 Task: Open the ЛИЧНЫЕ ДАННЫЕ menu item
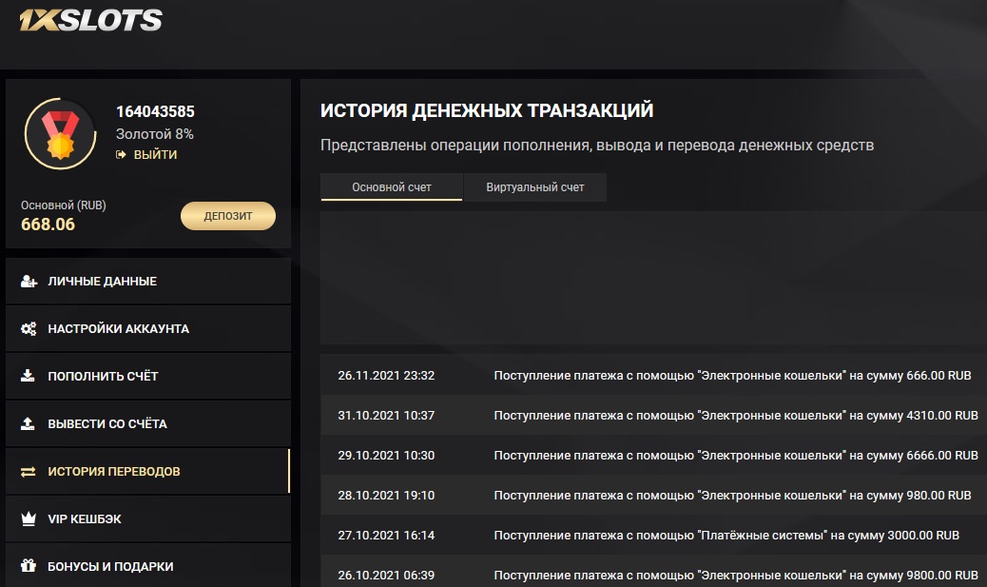(x=103, y=282)
